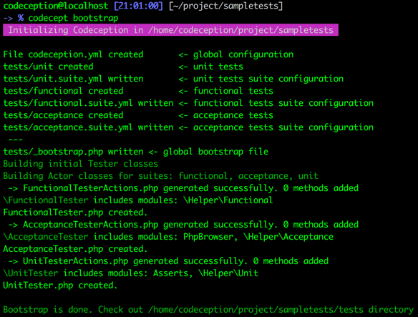Click 'tests/_bootstrap.php written' text
This screenshot has width=418, height=317.
(x=73, y=152)
